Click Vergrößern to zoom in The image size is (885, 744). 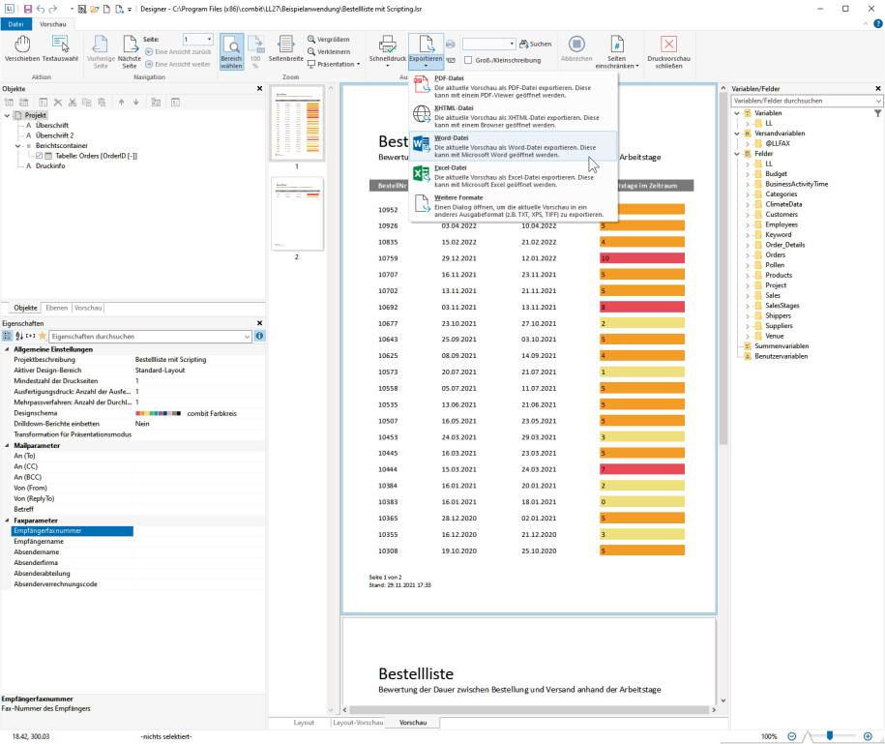pyautogui.click(x=329, y=40)
